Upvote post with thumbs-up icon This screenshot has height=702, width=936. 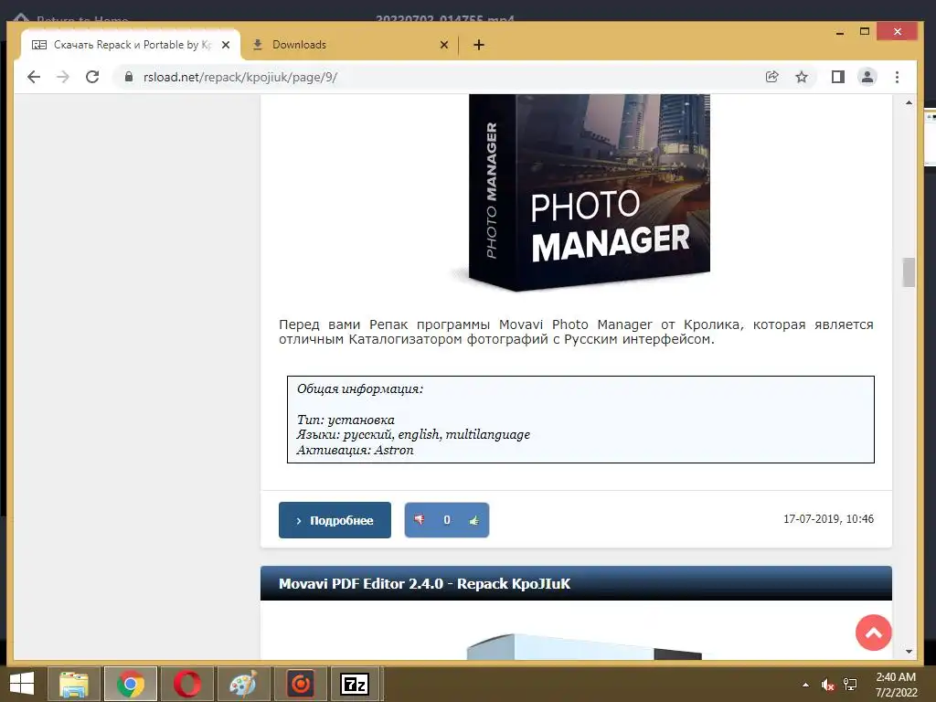click(x=474, y=520)
